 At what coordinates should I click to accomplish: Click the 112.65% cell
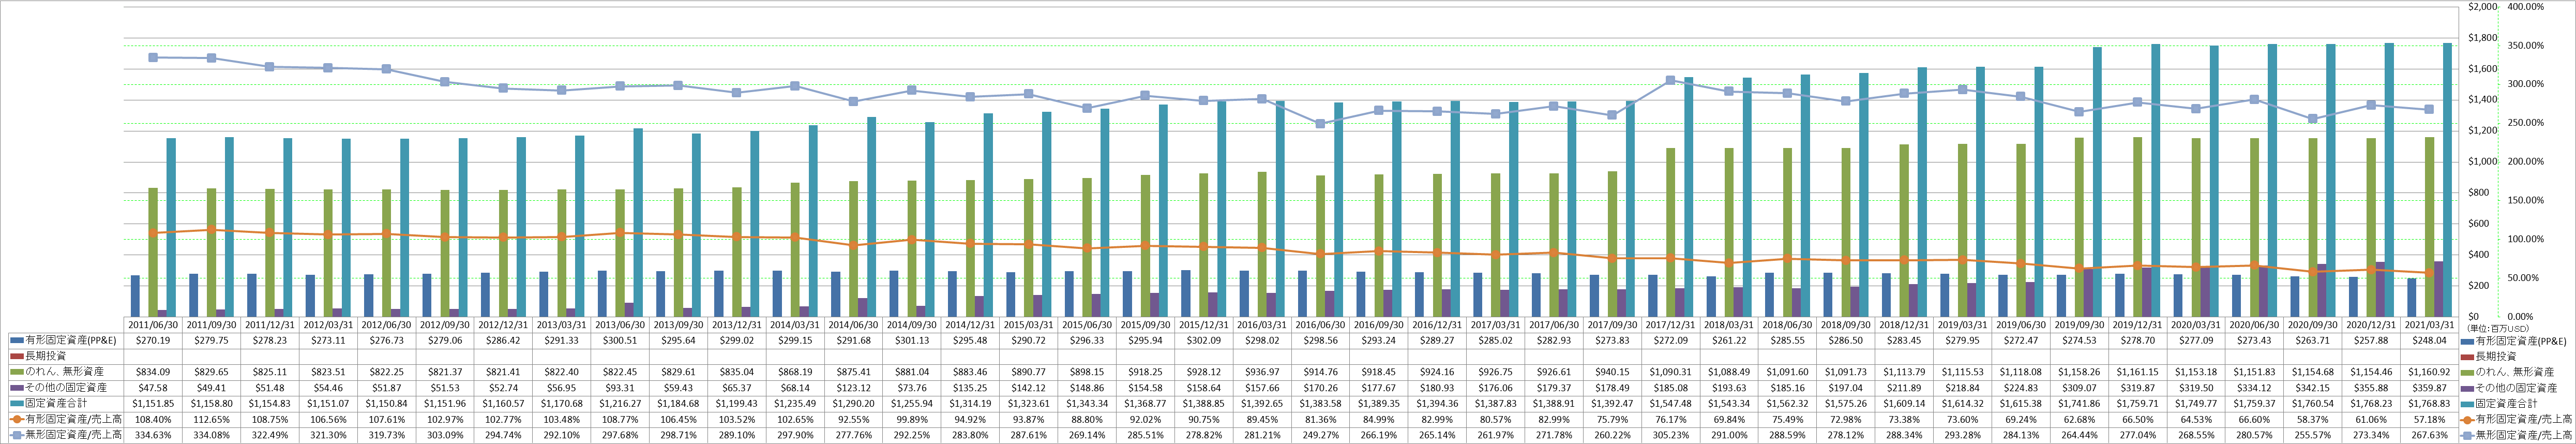212,419
